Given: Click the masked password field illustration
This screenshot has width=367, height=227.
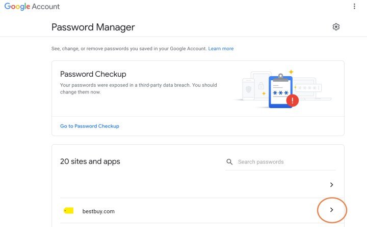Looking at the screenshot, I should [x=308, y=88].
